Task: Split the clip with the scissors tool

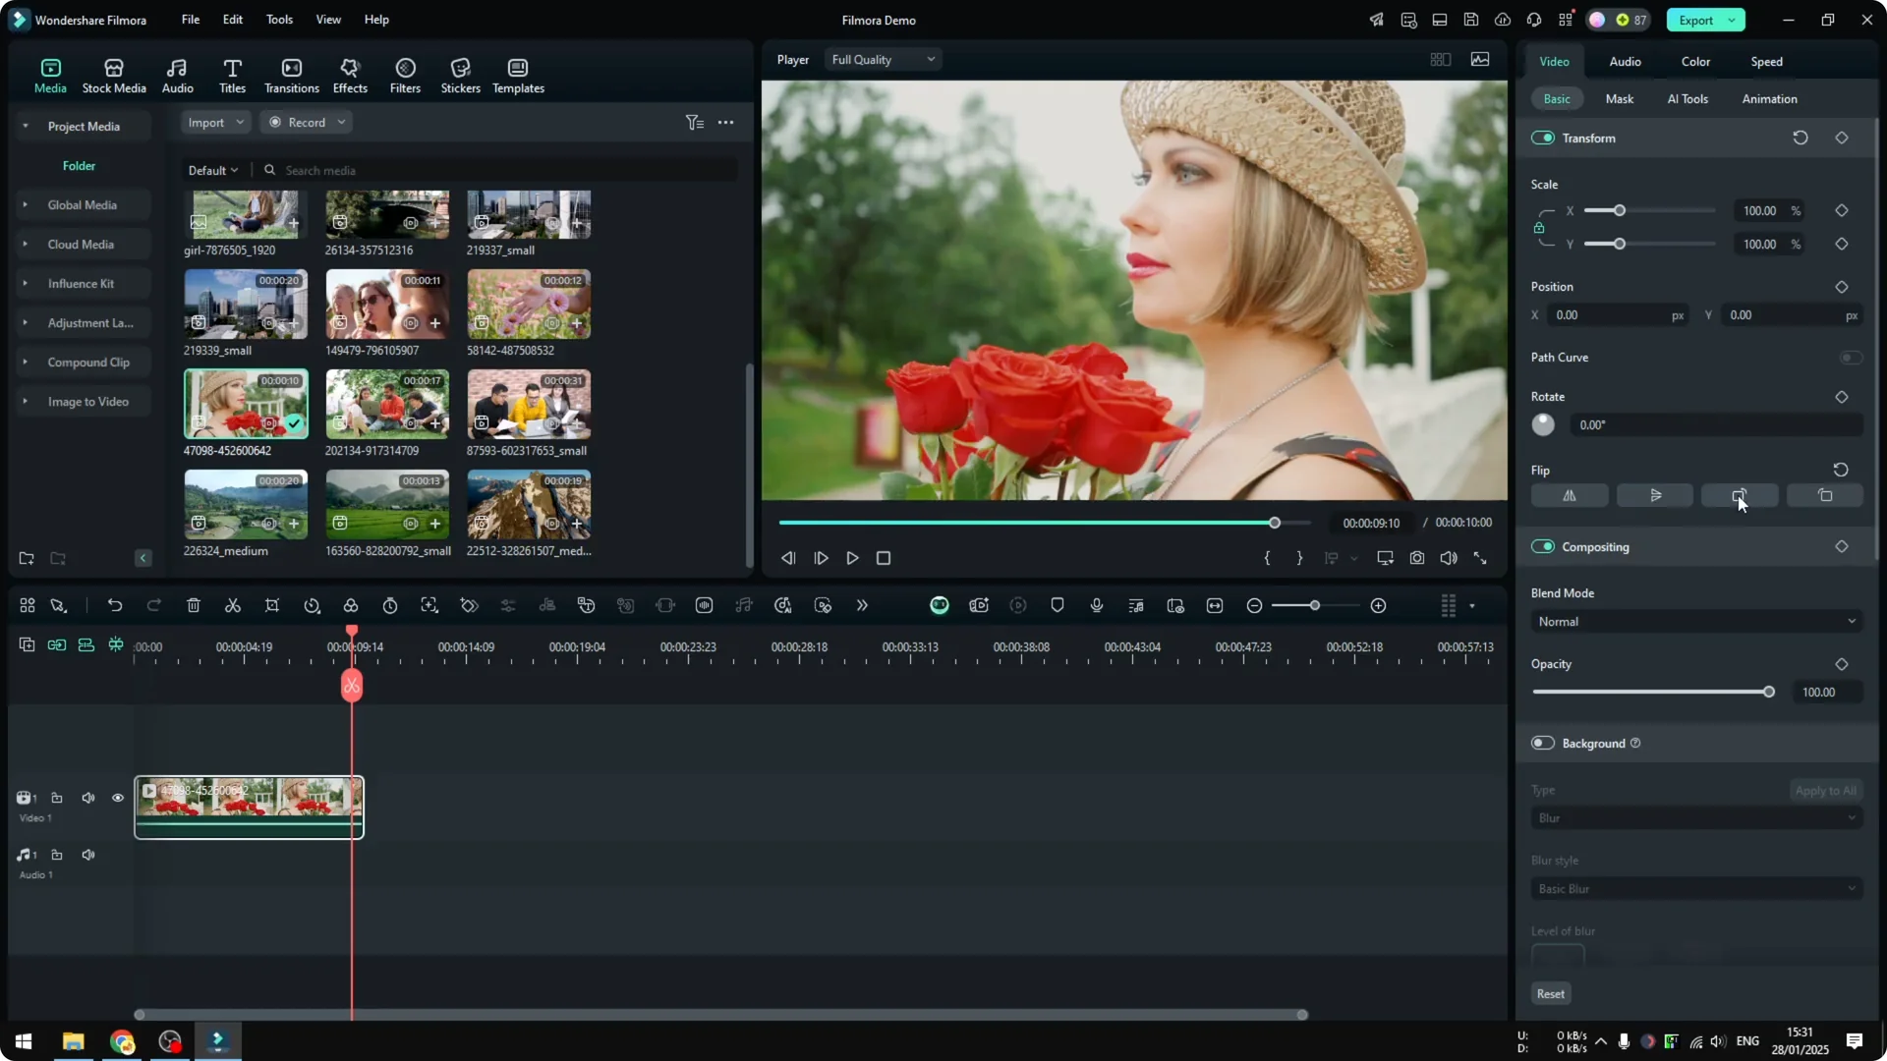Action: coord(233,605)
